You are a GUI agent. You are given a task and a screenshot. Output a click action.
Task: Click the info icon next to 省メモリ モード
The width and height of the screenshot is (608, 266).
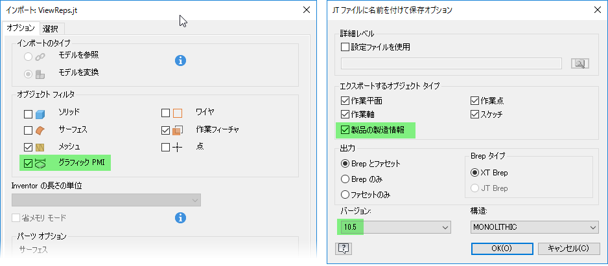click(181, 217)
